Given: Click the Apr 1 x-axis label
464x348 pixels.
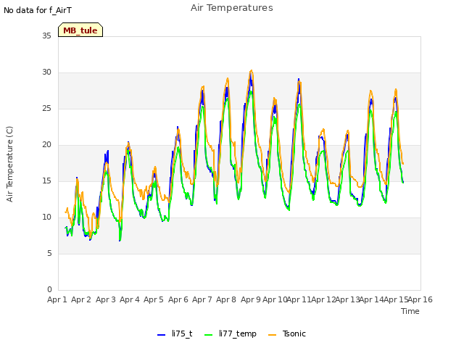Looking at the screenshot, I should (57, 299).
